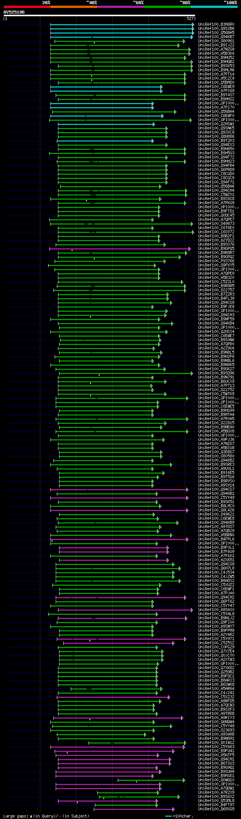The width and height of the screenshot is (241, 819).
Task: Select hit label UniRef100_A9PJ36
Action: click(x=216, y=440)
